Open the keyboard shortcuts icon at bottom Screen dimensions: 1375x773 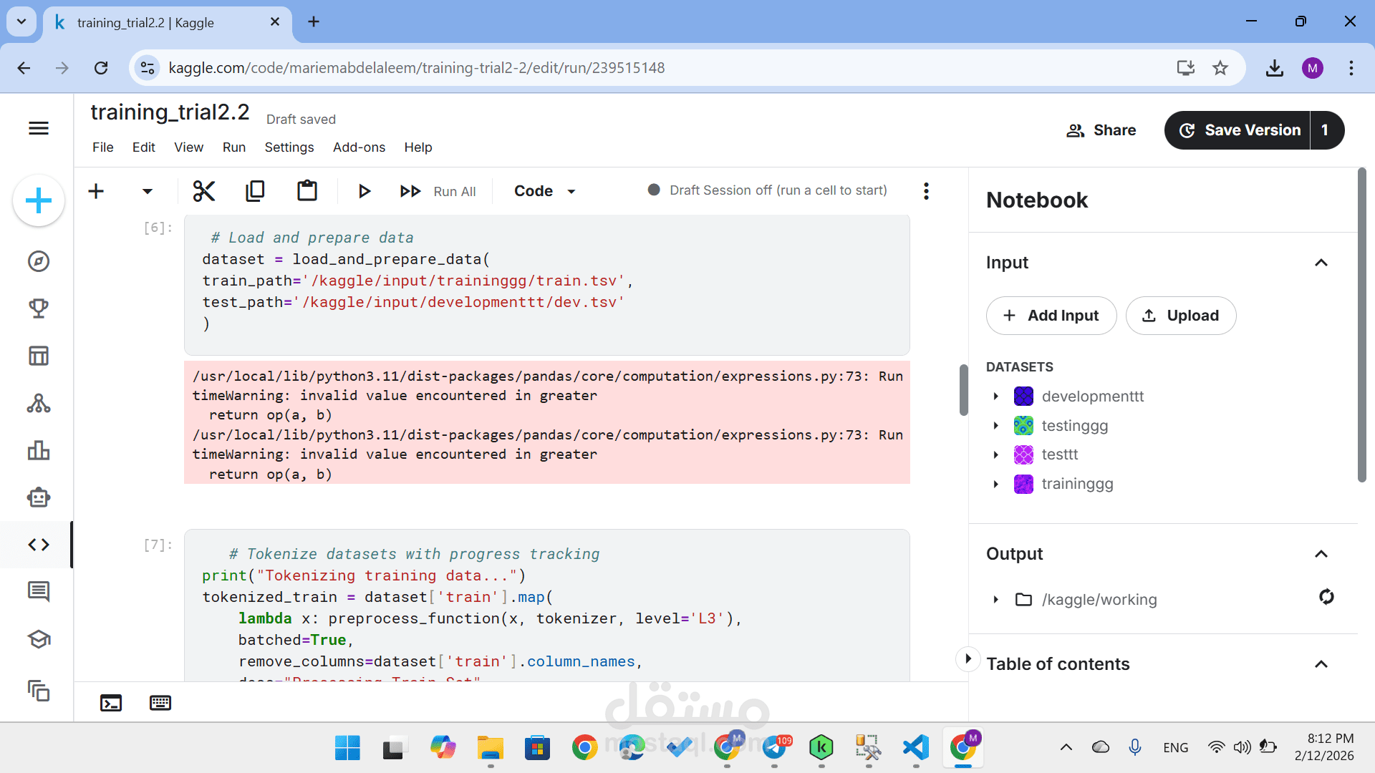(x=160, y=703)
